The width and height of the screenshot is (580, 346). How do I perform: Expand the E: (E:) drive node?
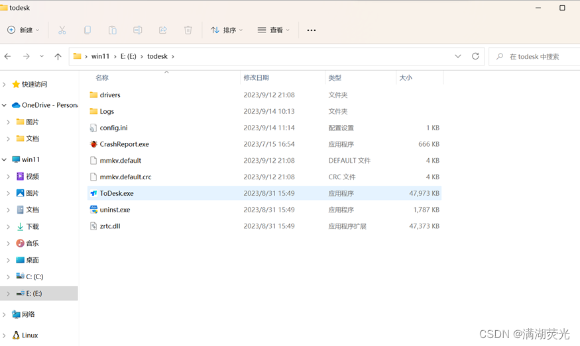point(8,294)
